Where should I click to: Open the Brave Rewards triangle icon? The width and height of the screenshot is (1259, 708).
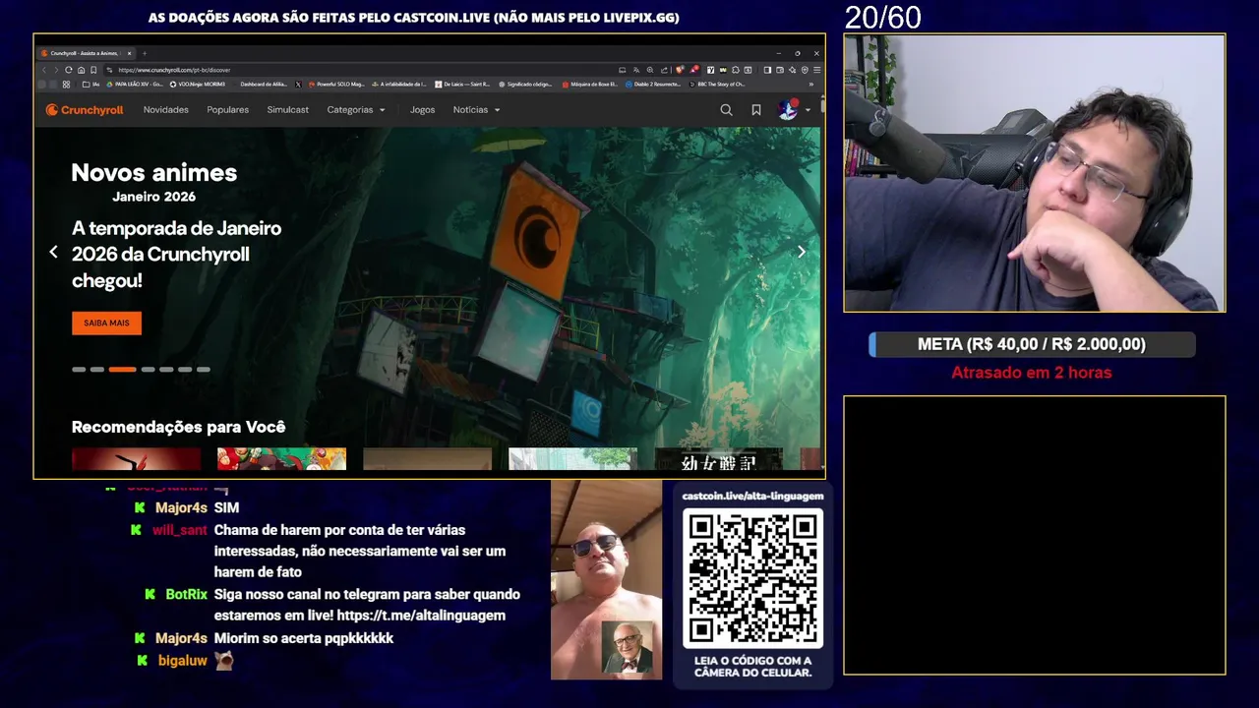694,70
